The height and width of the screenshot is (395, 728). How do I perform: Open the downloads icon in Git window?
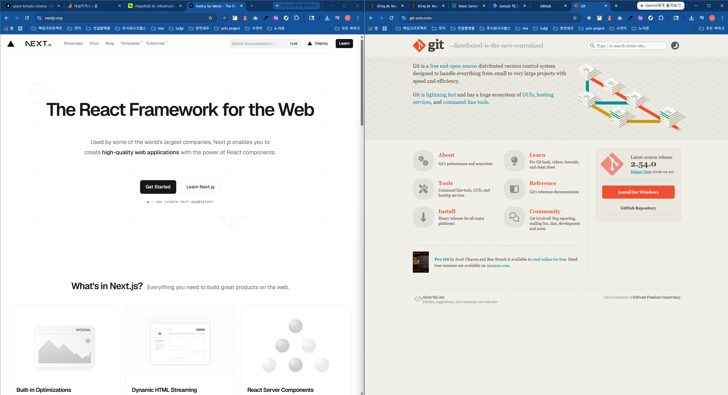(692, 18)
